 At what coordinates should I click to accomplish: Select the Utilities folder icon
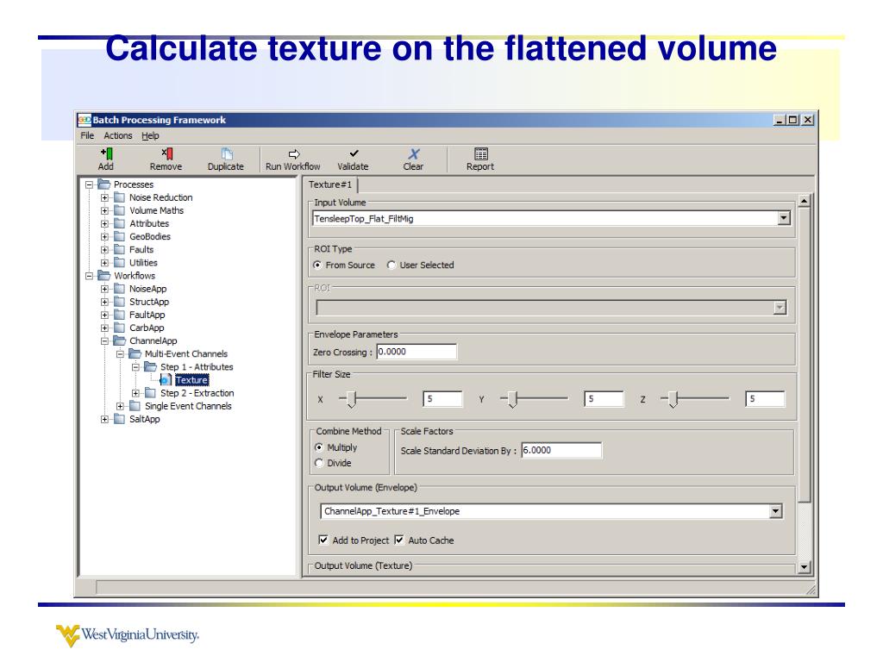pyautogui.click(x=119, y=262)
